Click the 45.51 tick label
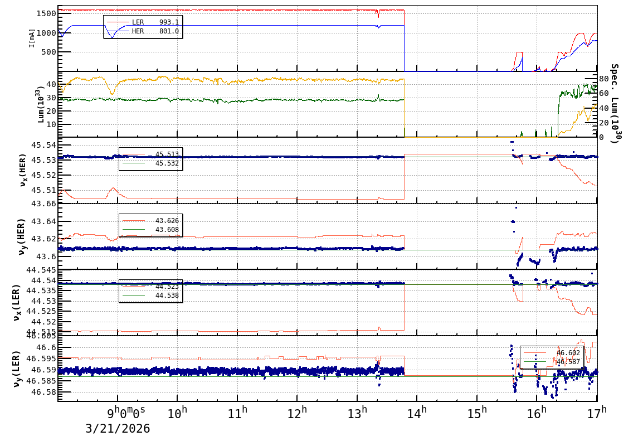This screenshot has width=643, height=436. (44, 190)
